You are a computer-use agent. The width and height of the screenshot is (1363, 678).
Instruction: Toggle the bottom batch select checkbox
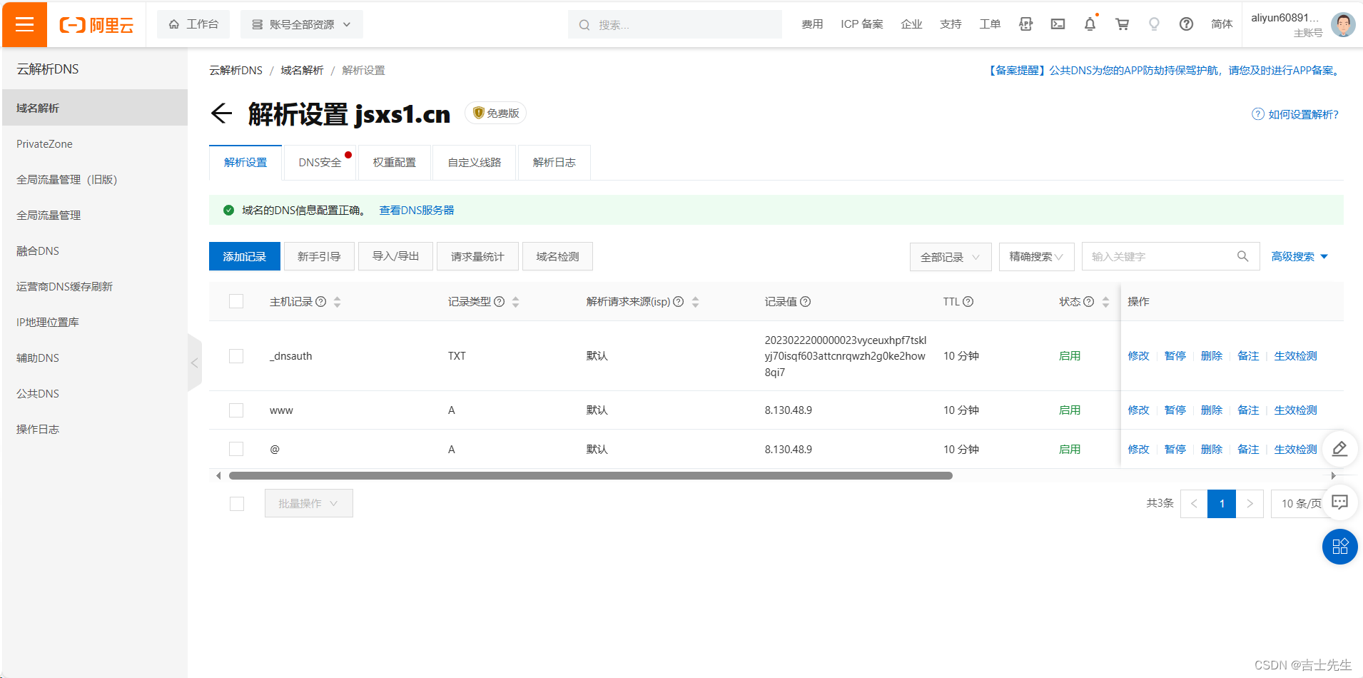(237, 503)
